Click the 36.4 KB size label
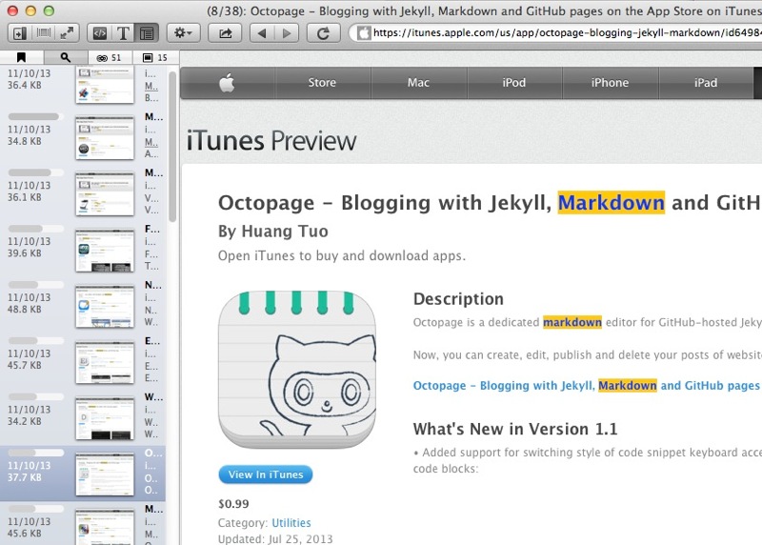 [25, 85]
